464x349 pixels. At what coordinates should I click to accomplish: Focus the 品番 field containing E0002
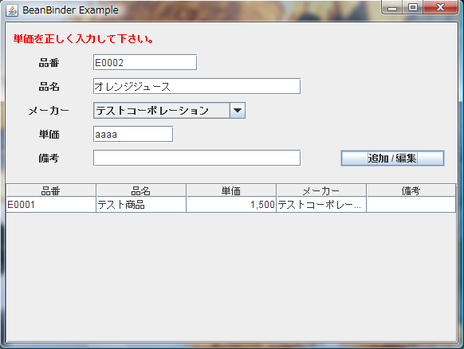click(145, 62)
